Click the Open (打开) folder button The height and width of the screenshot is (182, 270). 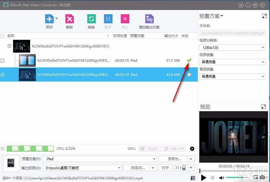point(165,168)
